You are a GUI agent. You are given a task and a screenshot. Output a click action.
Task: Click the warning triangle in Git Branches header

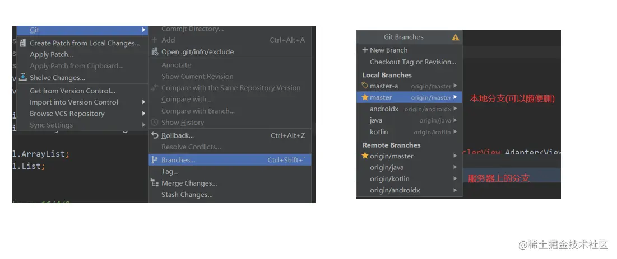[455, 37]
